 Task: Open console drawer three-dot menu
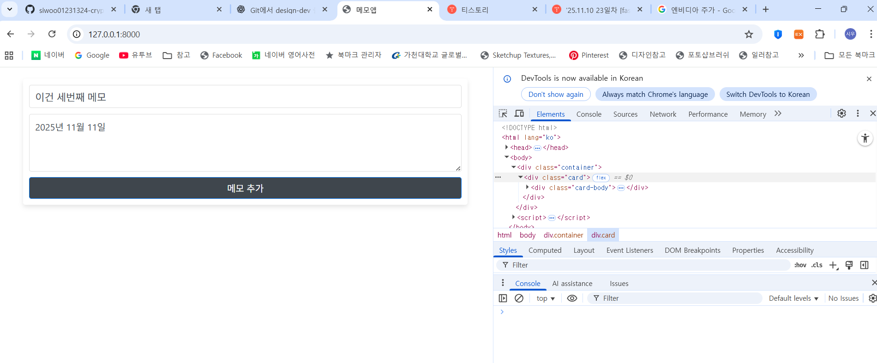[x=503, y=283]
